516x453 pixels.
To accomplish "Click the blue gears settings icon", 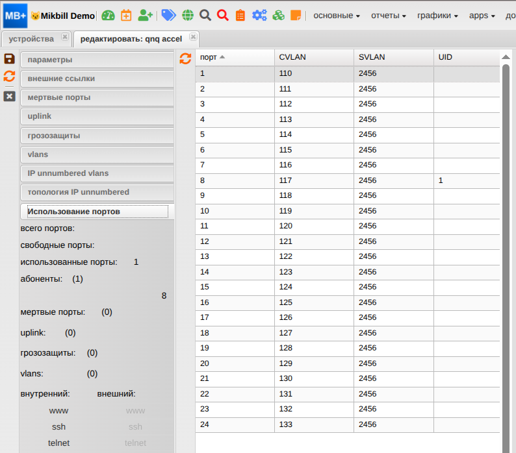I will coord(259,15).
